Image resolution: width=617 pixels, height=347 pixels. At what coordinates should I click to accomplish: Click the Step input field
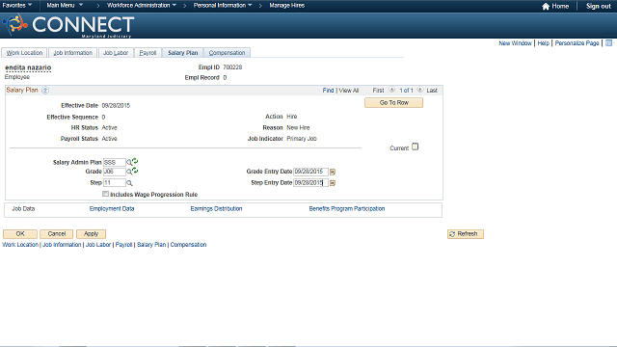click(x=114, y=183)
